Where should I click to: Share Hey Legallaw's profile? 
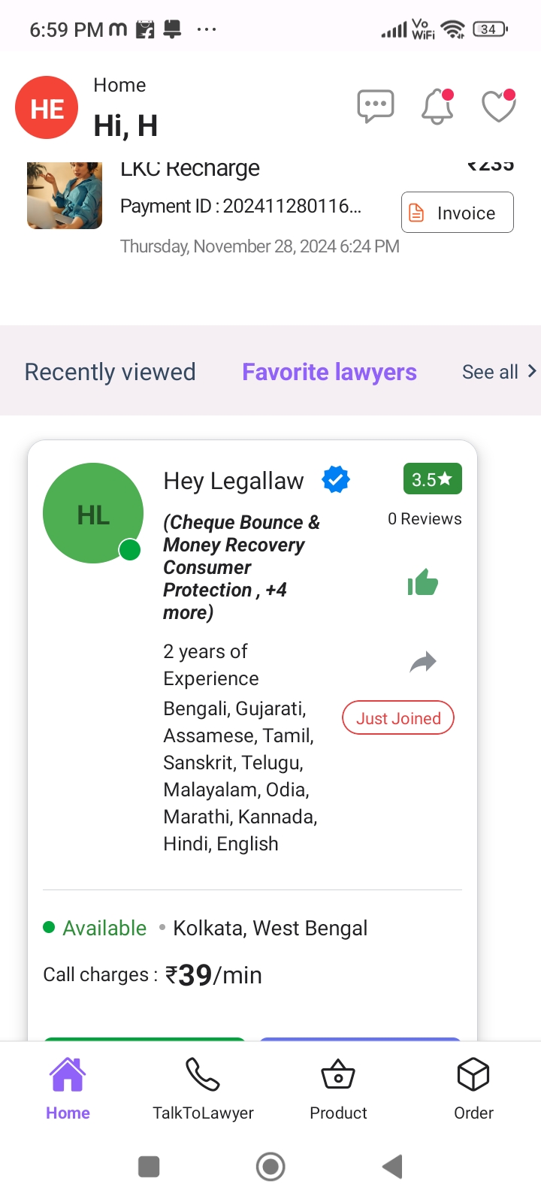(x=423, y=662)
